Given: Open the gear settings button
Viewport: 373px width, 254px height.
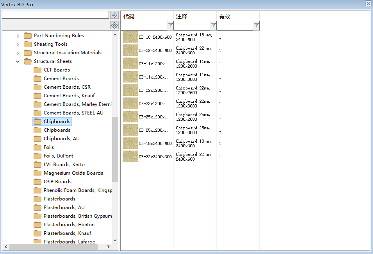Looking at the screenshot, I should pyautogui.click(x=114, y=25).
